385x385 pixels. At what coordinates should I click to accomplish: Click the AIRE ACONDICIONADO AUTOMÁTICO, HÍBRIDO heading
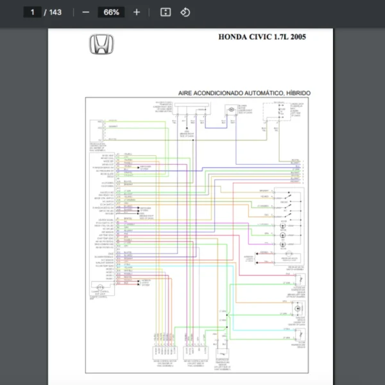[x=244, y=93]
